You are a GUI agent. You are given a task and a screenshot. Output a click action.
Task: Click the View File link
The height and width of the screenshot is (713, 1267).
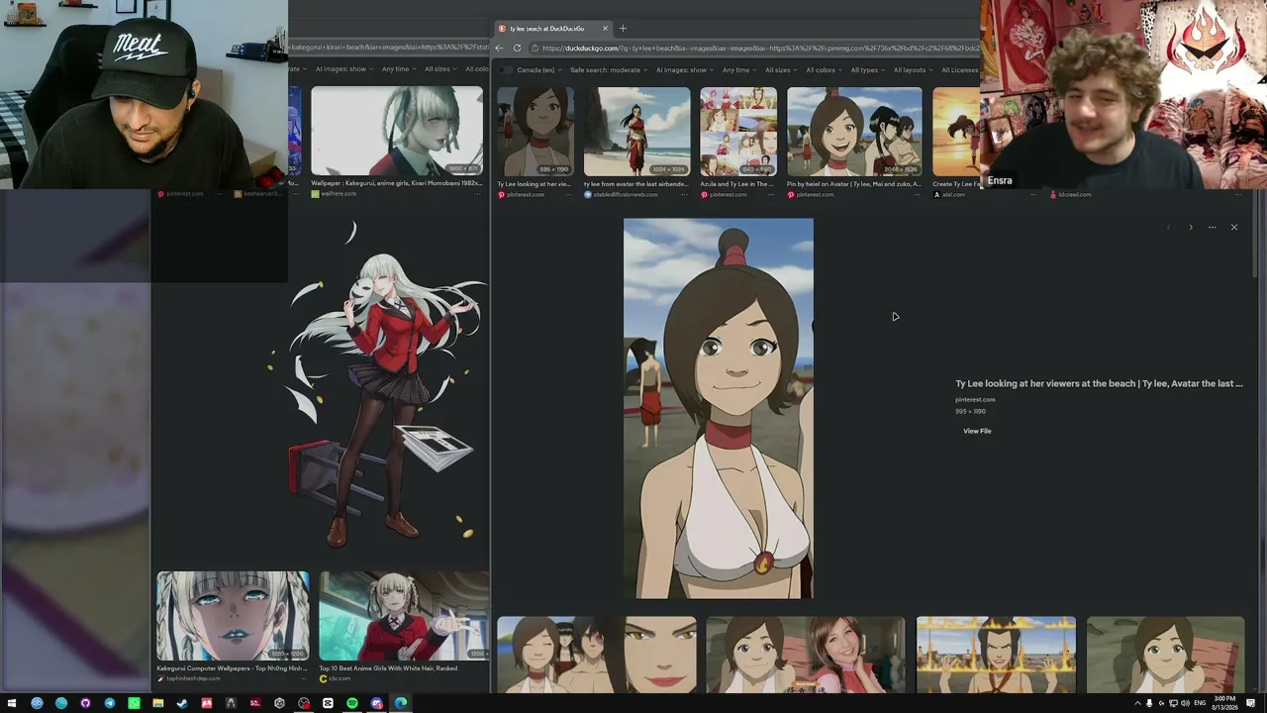click(x=977, y=431)
